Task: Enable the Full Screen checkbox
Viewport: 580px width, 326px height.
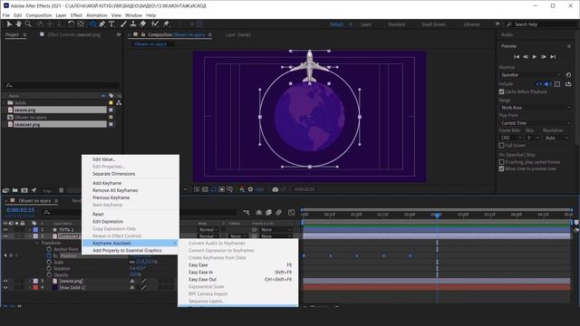Action: tap(501, 145)
